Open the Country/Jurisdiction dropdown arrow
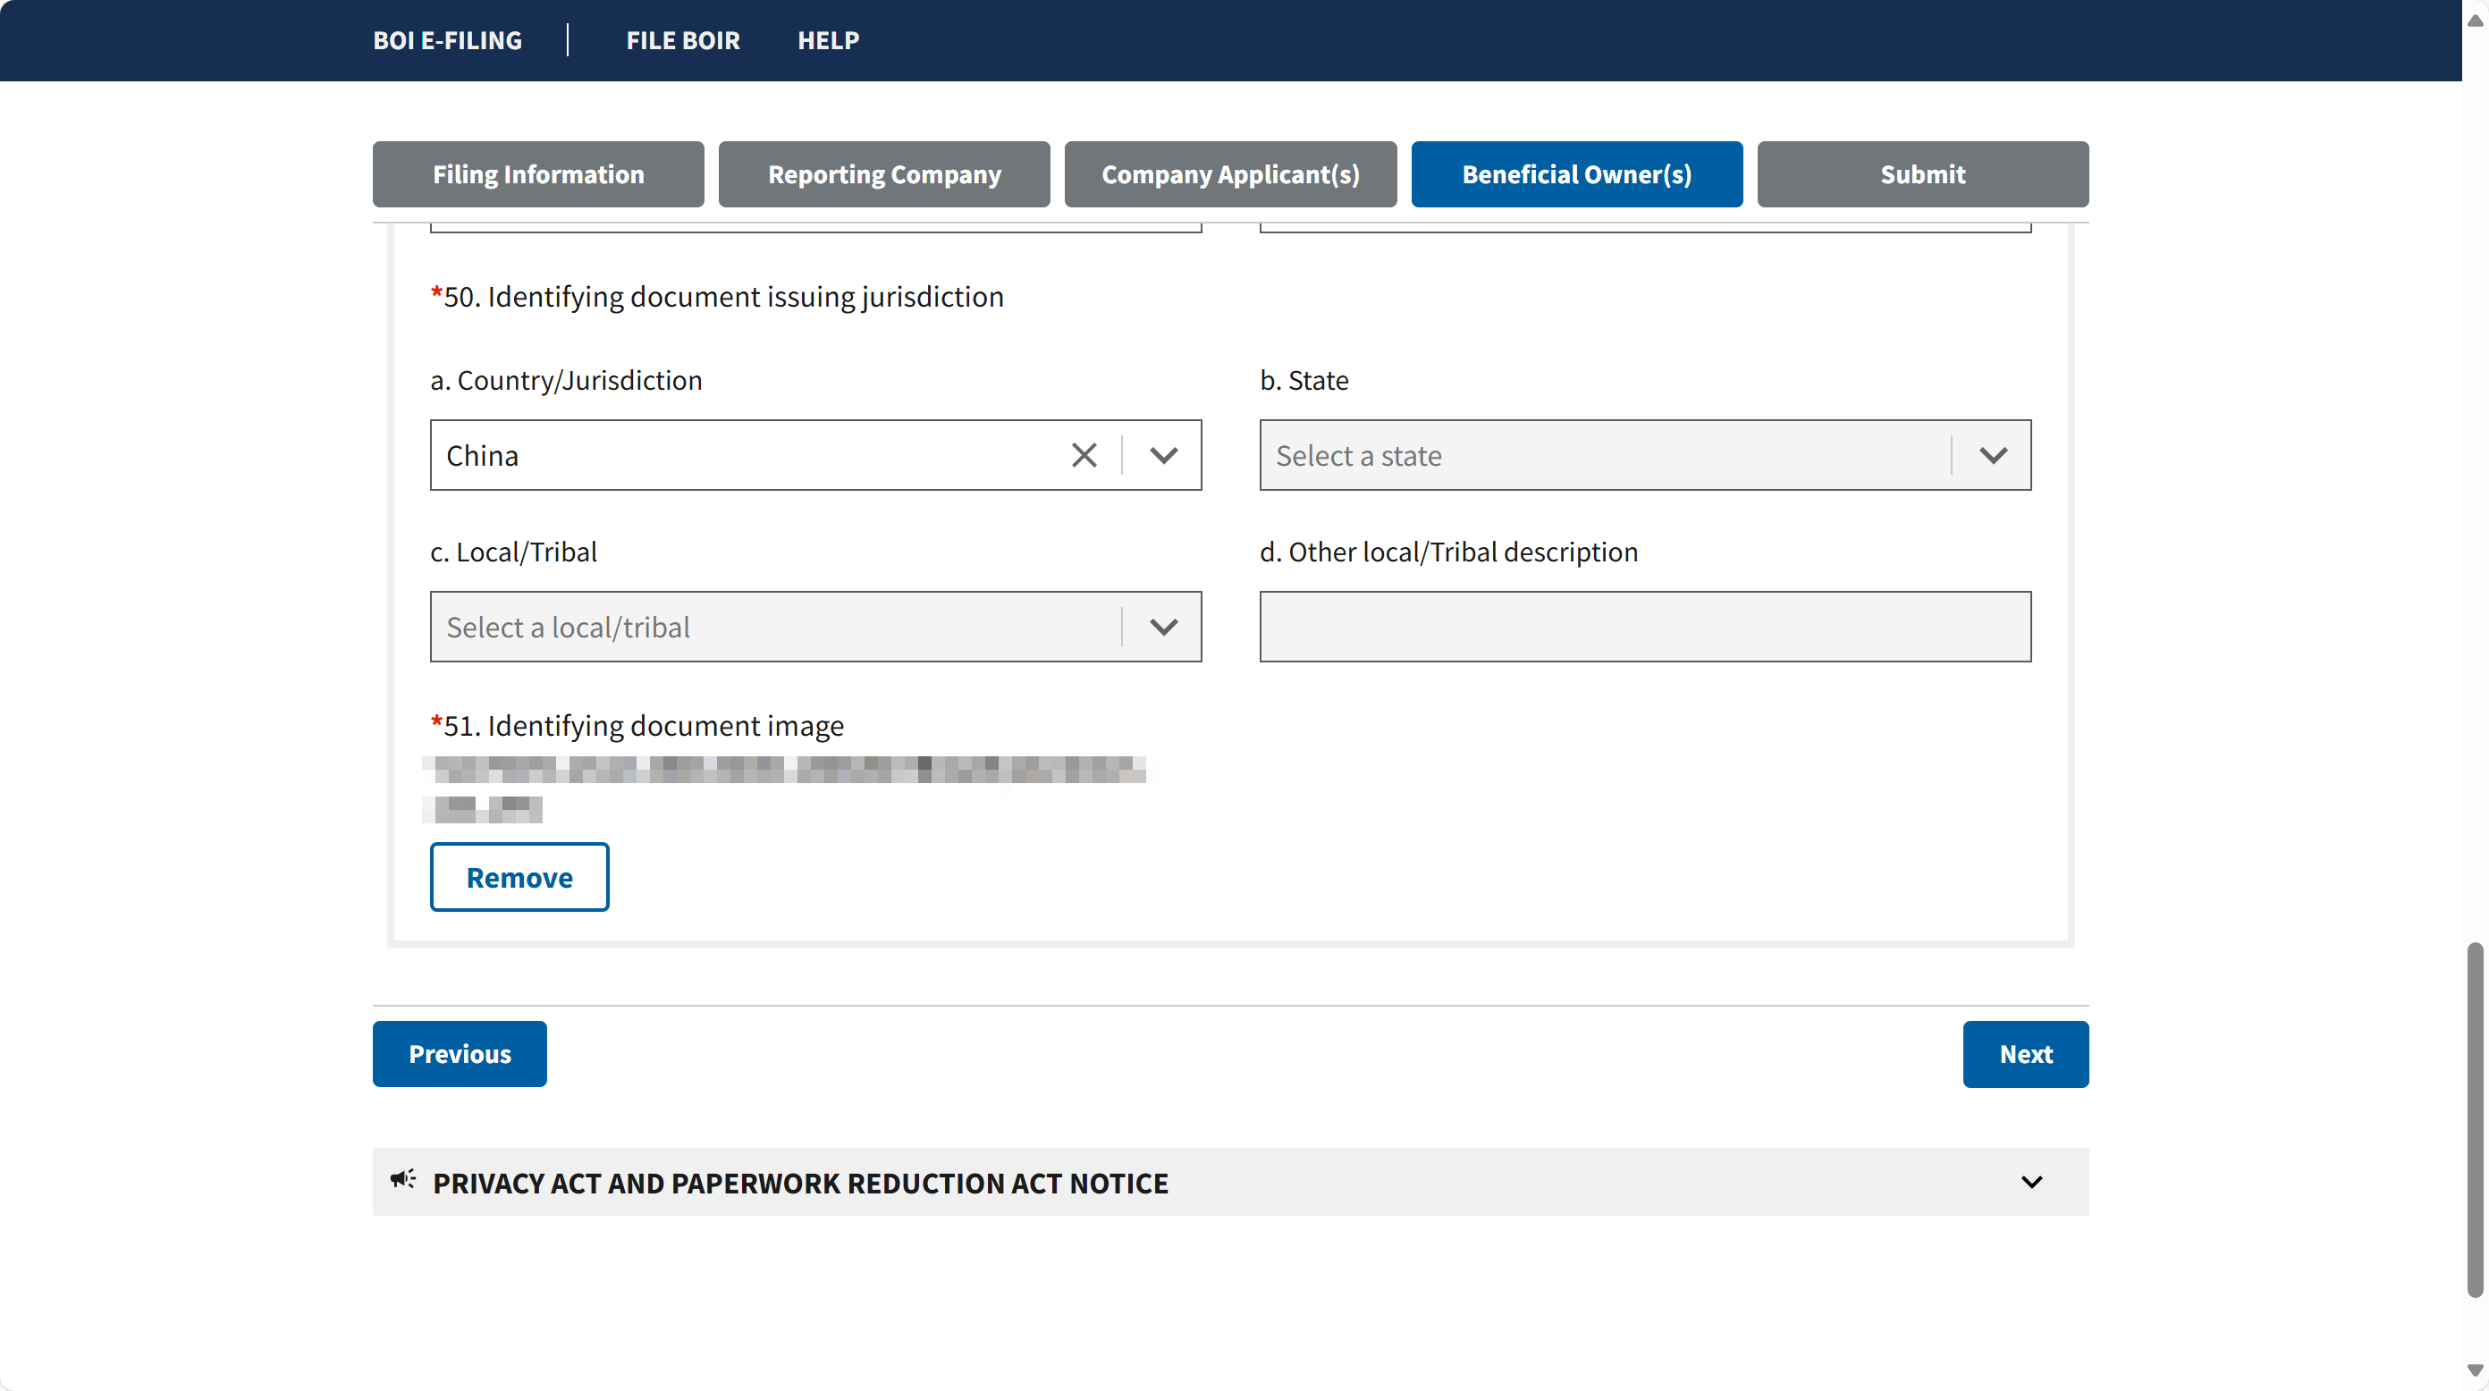 tap(1163, 455)
